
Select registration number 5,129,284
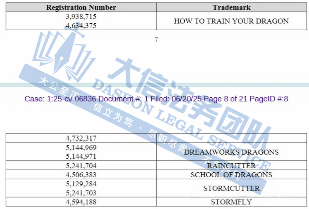coord(81,184)
